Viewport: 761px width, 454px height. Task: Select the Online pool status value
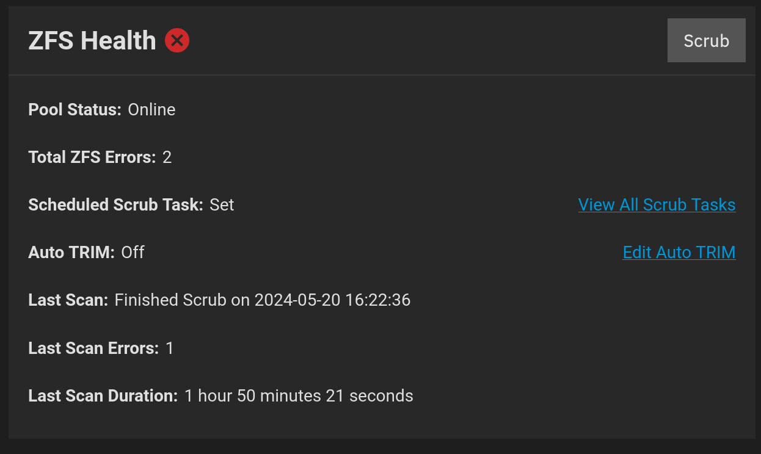click(x=151, y=109)
